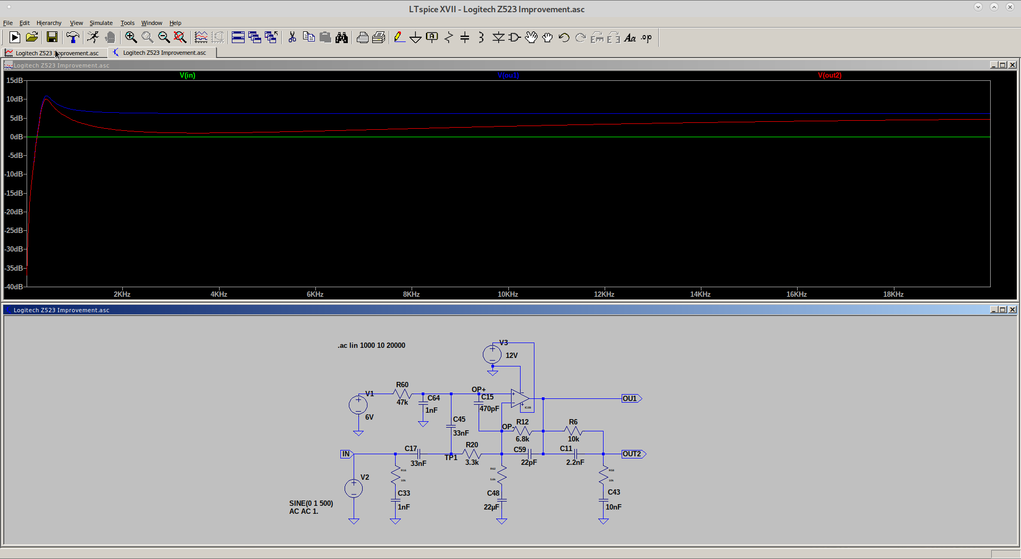Viewport: 1021px width, 559px height.
Task: Select the Draw Wire pencil tool
Action: coord(399,37)
